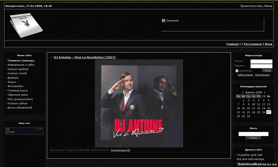Click the « Найти » search button
This screenshot has width=278, height=167.
coord(254,138)
